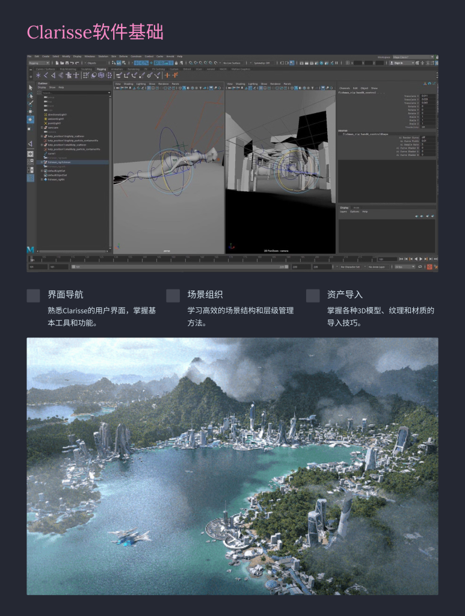
Task: Switch to the Animation shelf tab
Action: 117,69
